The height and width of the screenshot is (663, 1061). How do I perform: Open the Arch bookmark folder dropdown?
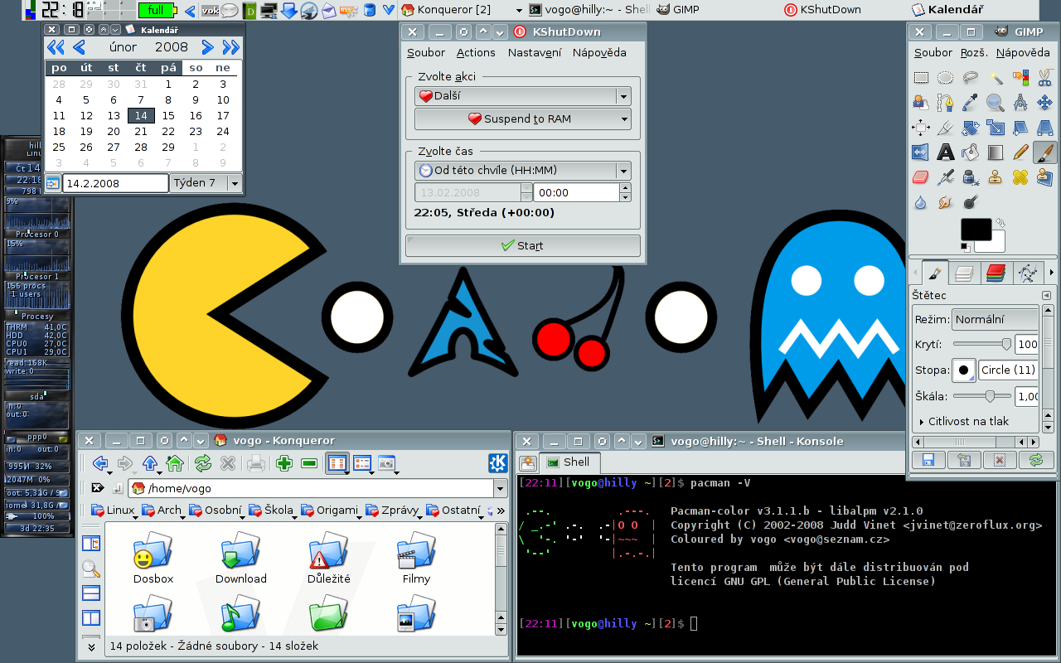(162, 511)
